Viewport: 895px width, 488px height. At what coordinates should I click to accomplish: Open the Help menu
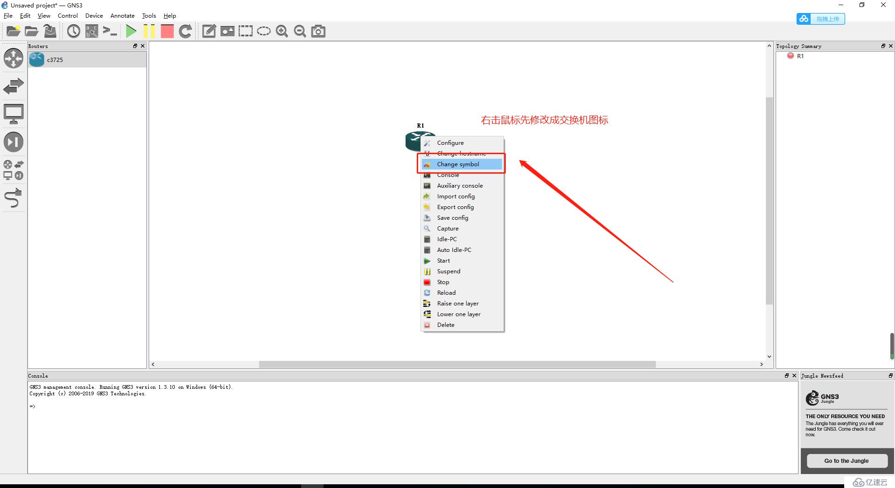click(x=170, y=15)
